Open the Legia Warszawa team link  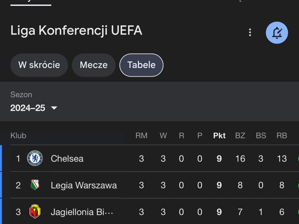(x=84, y=185)
